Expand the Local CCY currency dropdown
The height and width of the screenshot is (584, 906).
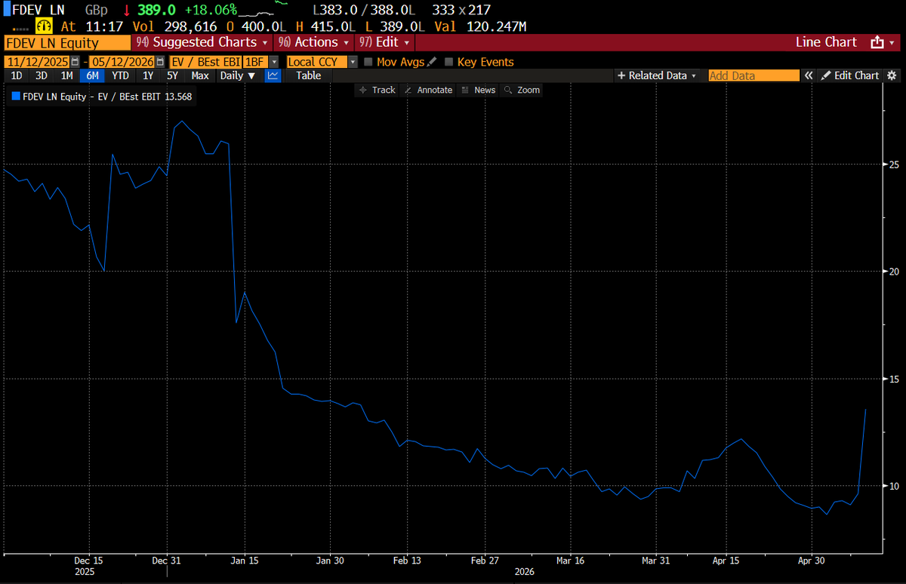tap(353, 62)
